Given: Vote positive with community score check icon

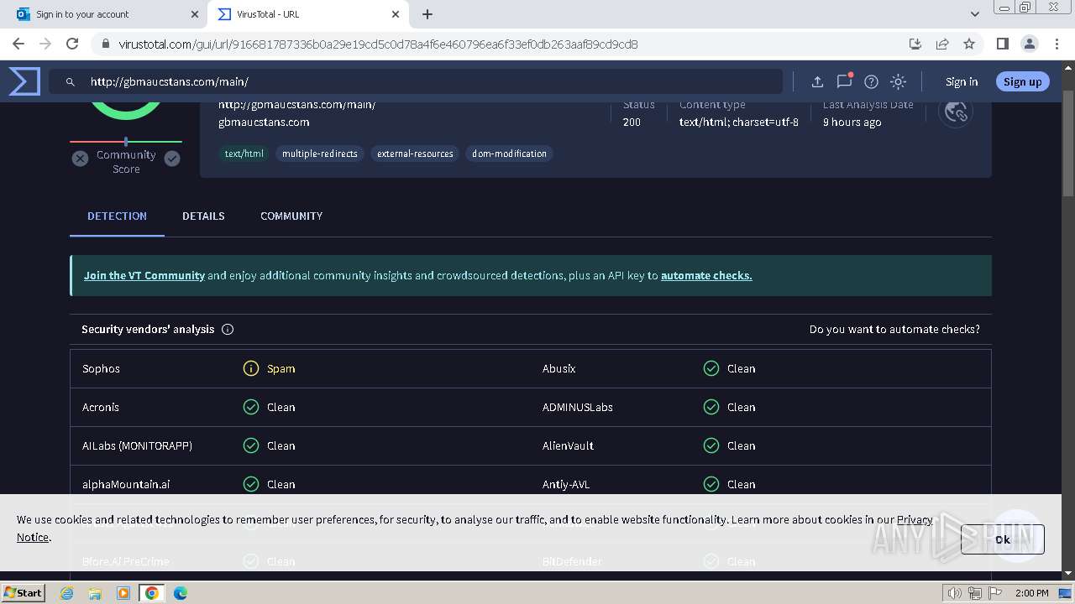Looking at the screenshot, I should [x=172, y=159].
